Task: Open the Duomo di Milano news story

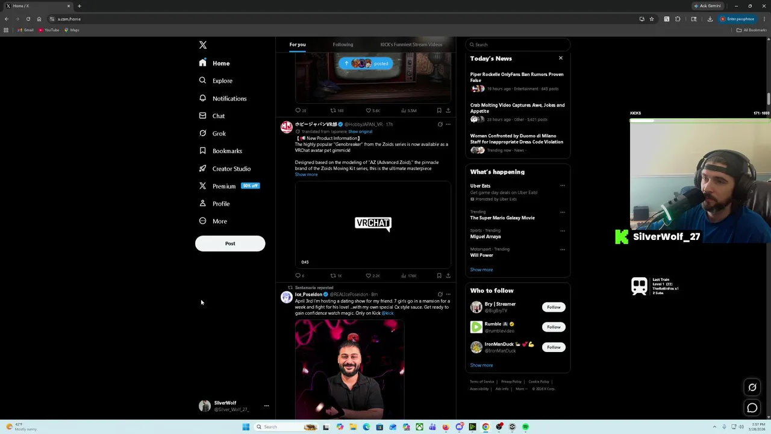Action: pyautogui.click(x=517, y=144)
